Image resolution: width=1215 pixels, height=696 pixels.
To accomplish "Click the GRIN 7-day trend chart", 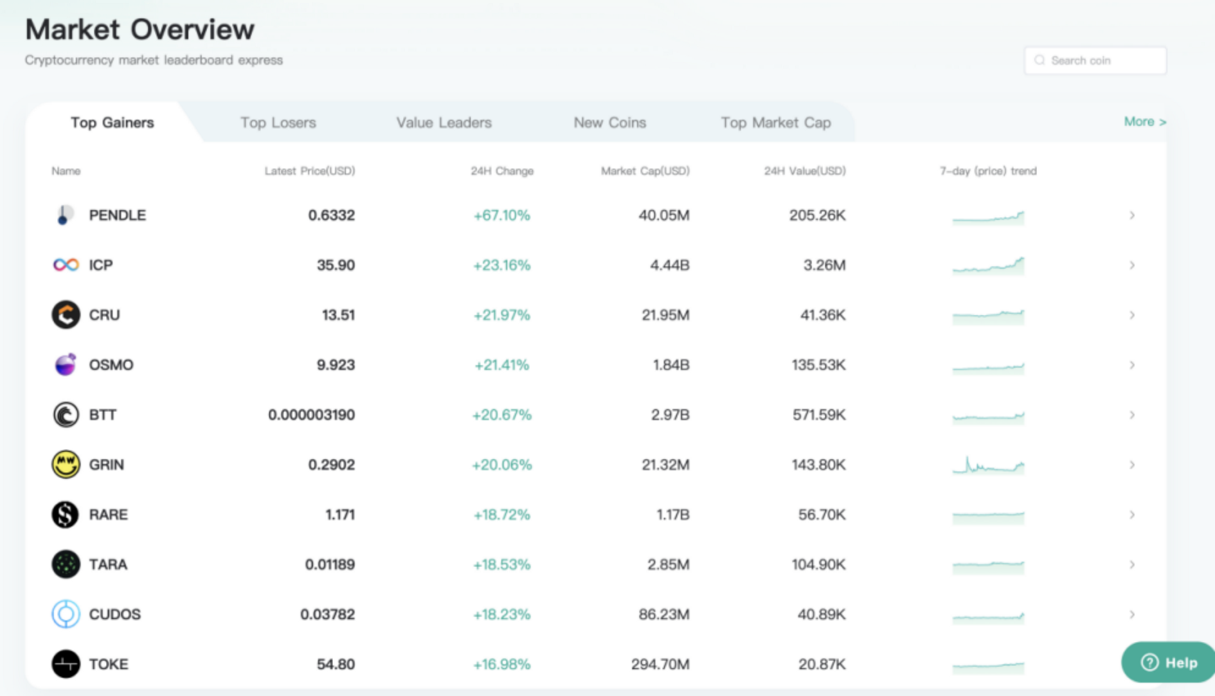I will pyautogui.click(x=988, y=465).
